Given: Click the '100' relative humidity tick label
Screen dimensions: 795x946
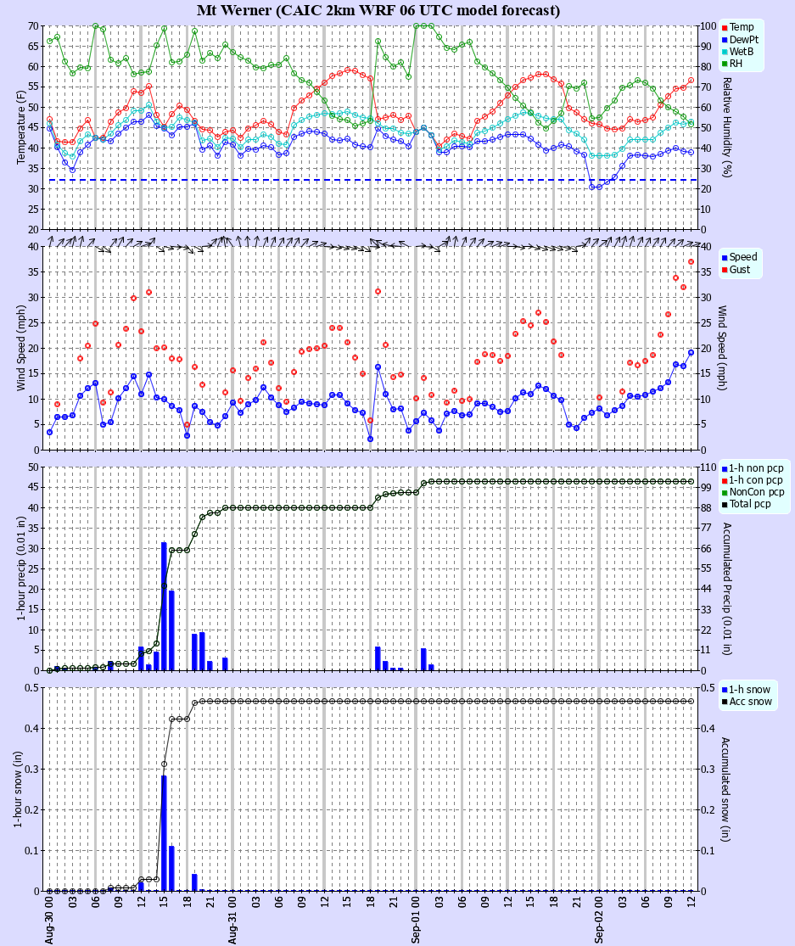Looking at the screenshot, I should tap(708, 26).
